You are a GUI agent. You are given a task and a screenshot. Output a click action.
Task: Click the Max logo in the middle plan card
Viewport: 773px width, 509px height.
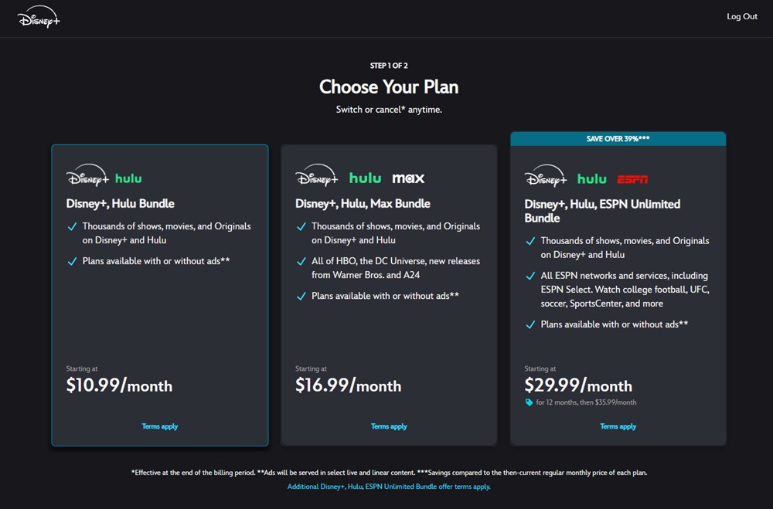[x=408, y=178]
